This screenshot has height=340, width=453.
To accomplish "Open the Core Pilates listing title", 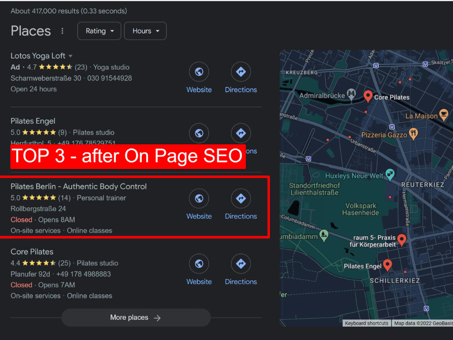I will tap(32, 252).
